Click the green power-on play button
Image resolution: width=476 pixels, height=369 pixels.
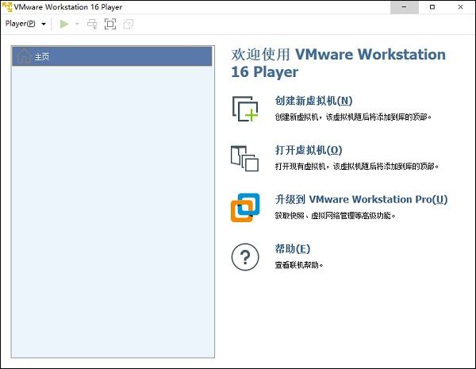64,24
